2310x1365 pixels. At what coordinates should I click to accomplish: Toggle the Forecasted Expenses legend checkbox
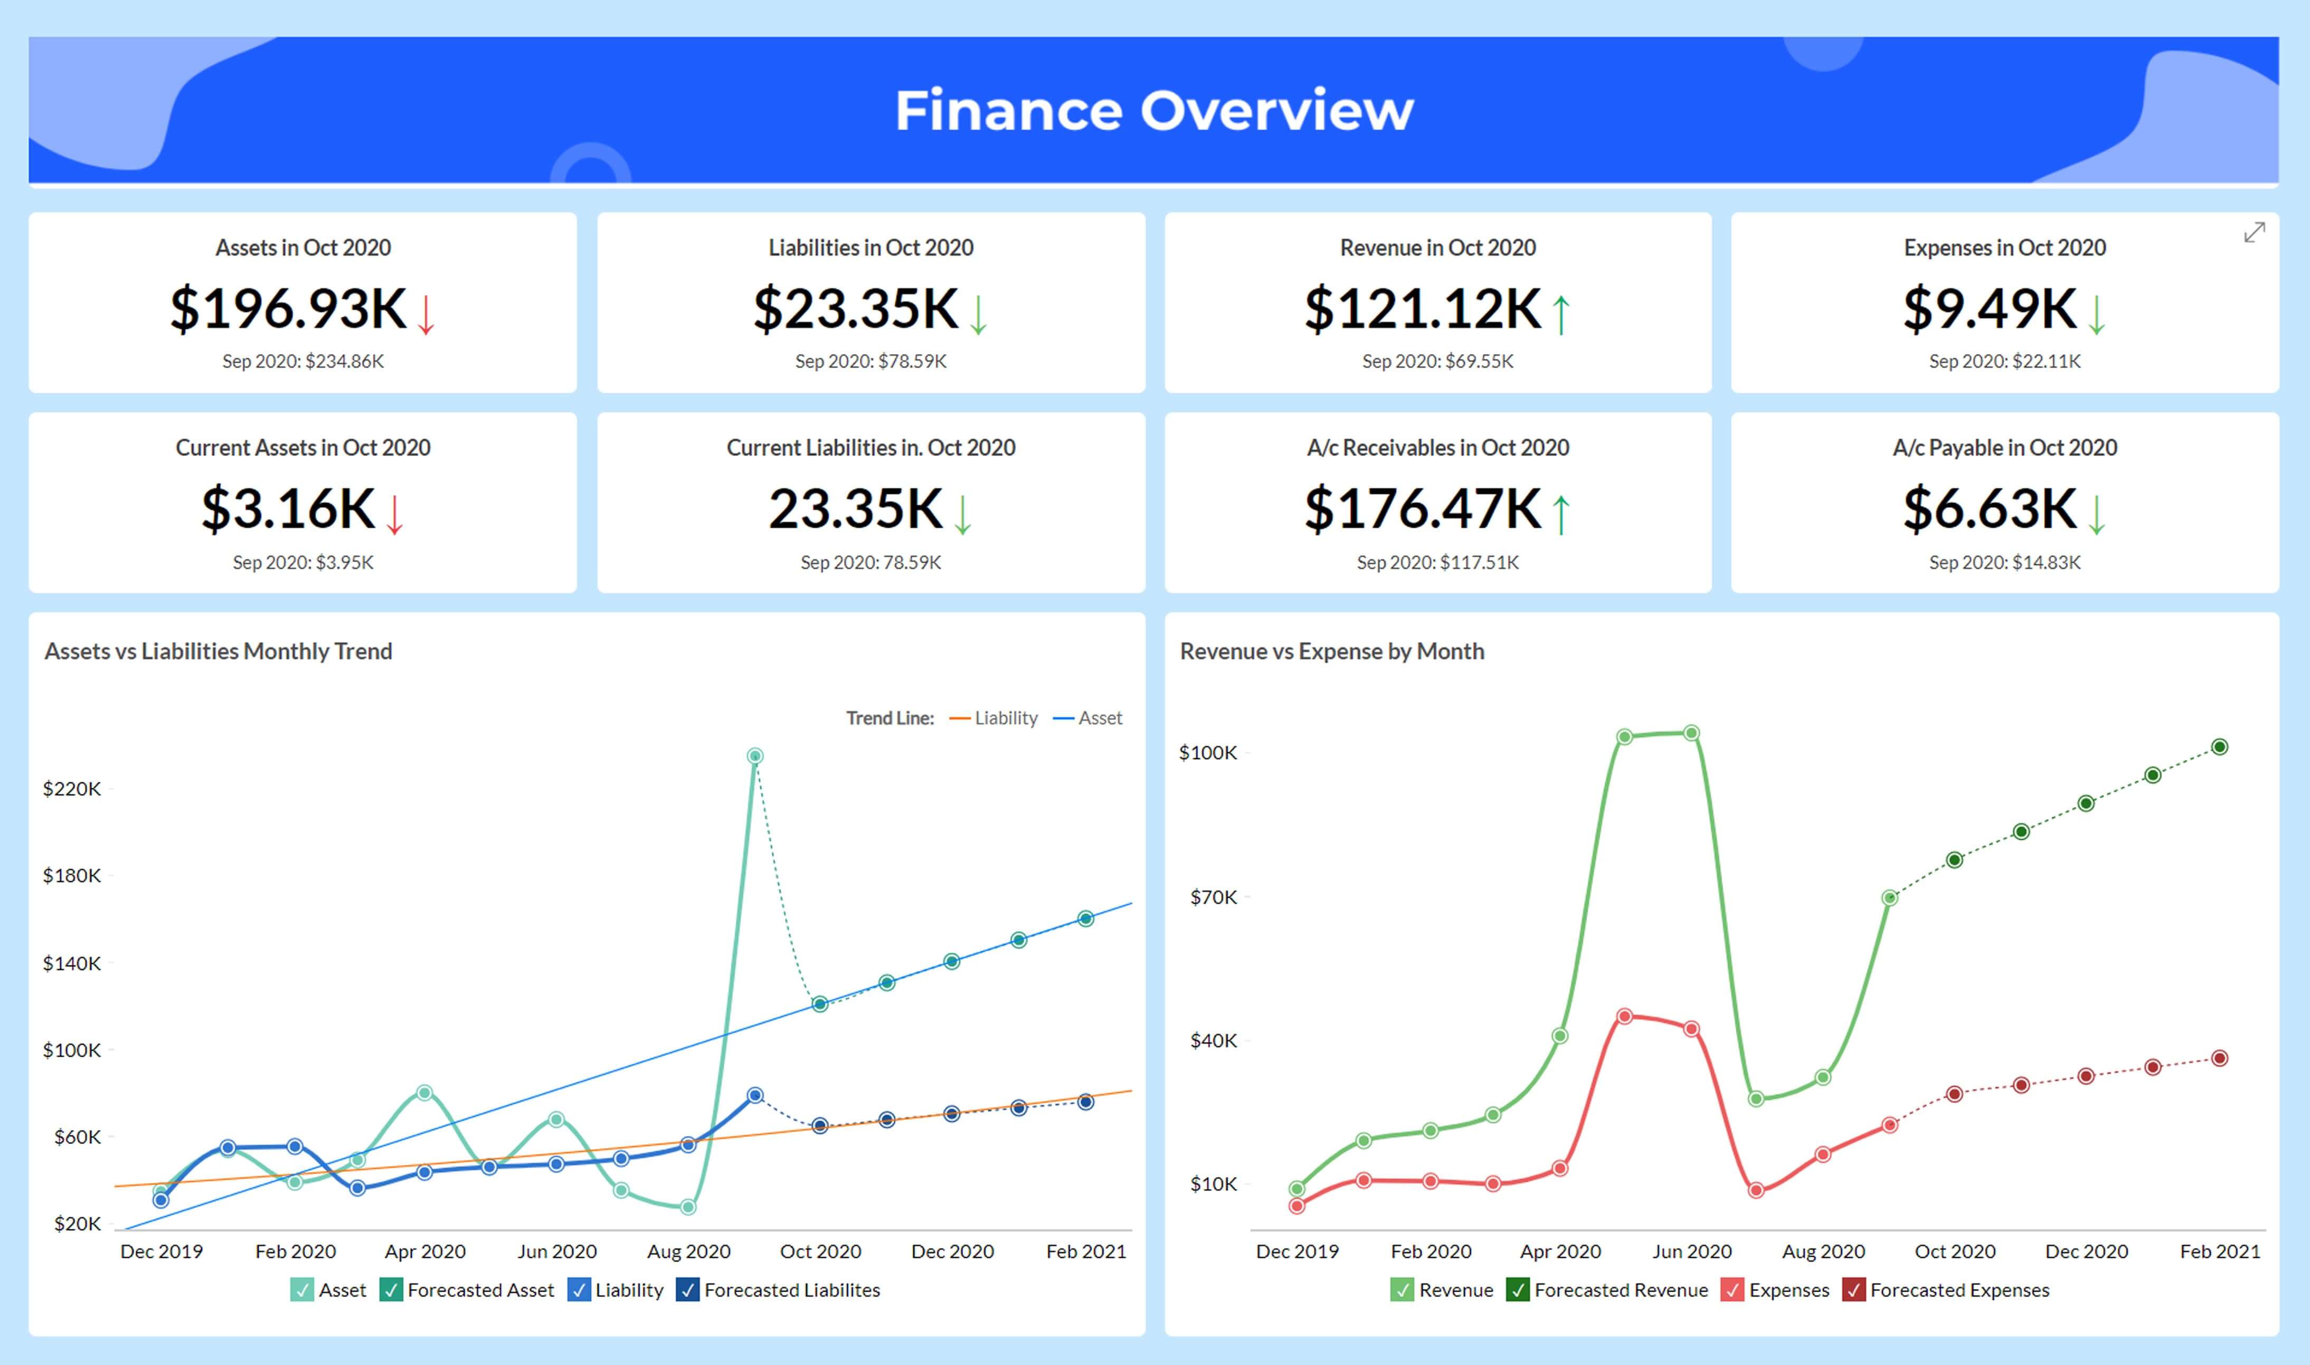1853,1290
